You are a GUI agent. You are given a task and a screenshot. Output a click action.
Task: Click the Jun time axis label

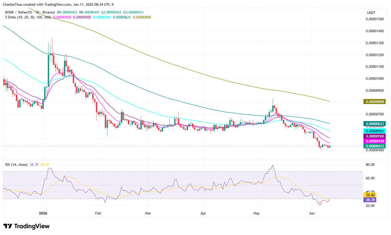312,213
